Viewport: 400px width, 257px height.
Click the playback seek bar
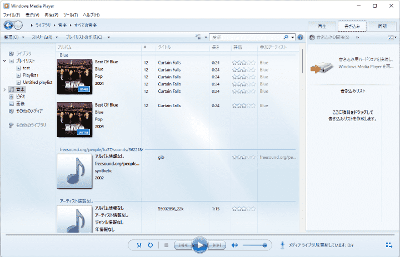200,235
